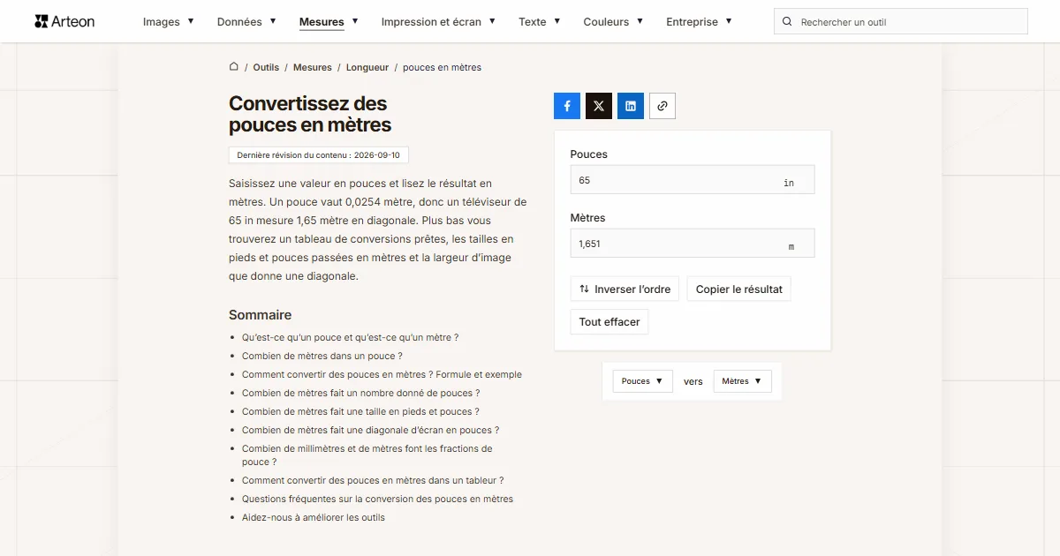The height and width of the screenshot is (556, 1060).
Task: Click the Mètres result field
Action: [693, 244]
